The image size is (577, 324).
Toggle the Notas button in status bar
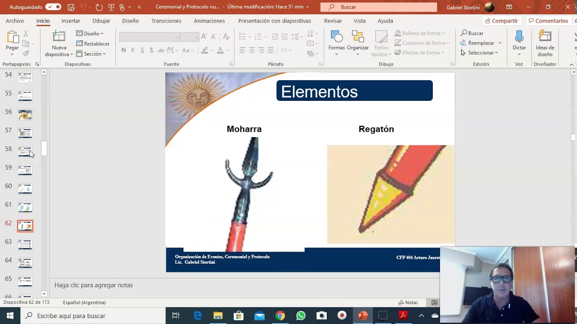click(408, 302)
